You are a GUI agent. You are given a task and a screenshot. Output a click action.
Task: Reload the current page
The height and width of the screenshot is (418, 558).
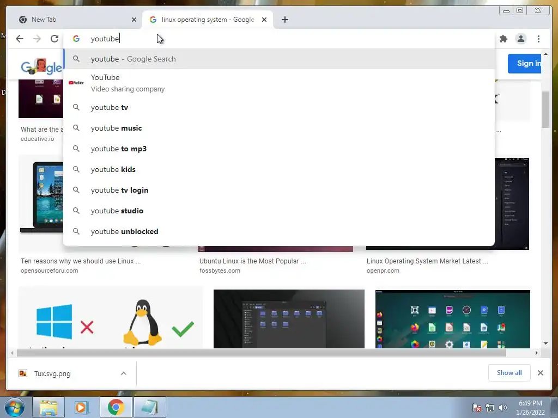coord(54,39)
